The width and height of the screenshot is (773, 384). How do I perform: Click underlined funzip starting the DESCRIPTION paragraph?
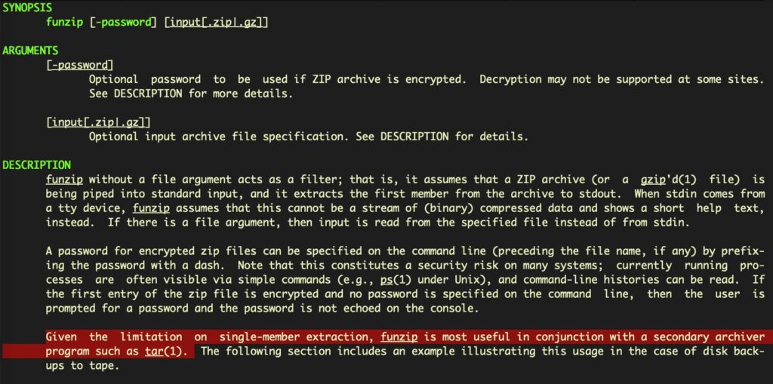pos(64,179)
